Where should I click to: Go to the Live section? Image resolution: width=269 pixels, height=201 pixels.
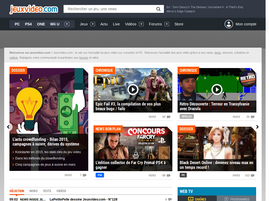pyautogui.click(x=116, y=24)
